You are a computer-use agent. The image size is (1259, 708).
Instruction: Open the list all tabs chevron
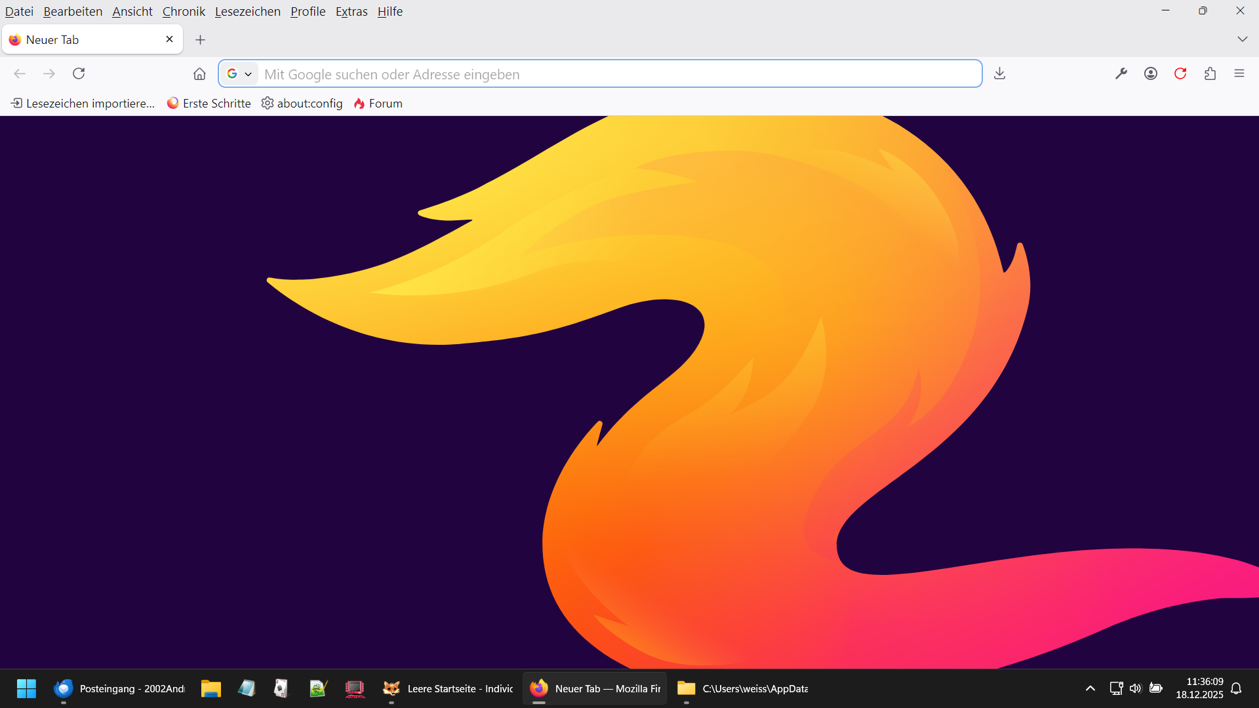click(1242, 39)
